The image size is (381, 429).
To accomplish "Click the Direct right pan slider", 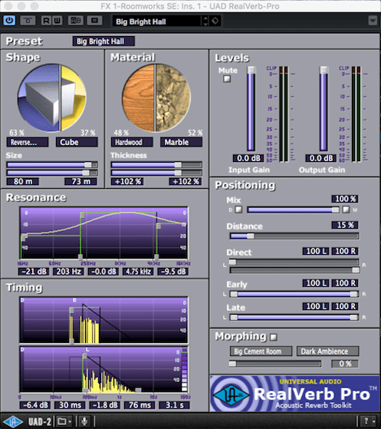I will coord(294,270).
